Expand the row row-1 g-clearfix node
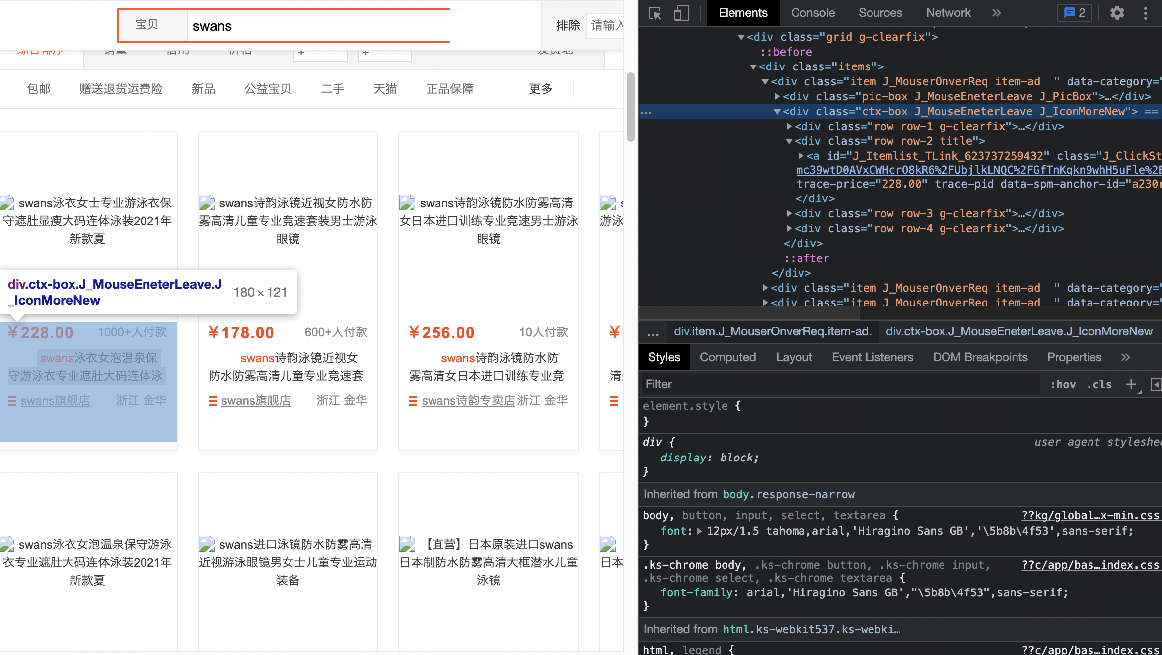Image resolution: width=1162 pixels, height=655 pixels. (789, 126)
